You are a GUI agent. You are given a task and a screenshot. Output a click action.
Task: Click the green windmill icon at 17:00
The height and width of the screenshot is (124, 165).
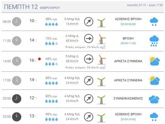pos(101,80)
